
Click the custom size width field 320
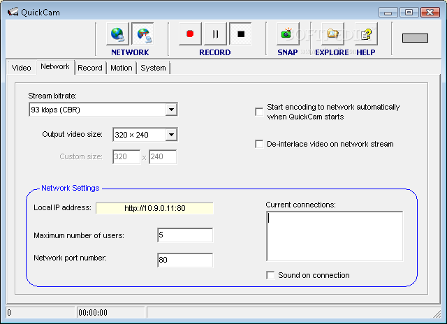[126, 156]
